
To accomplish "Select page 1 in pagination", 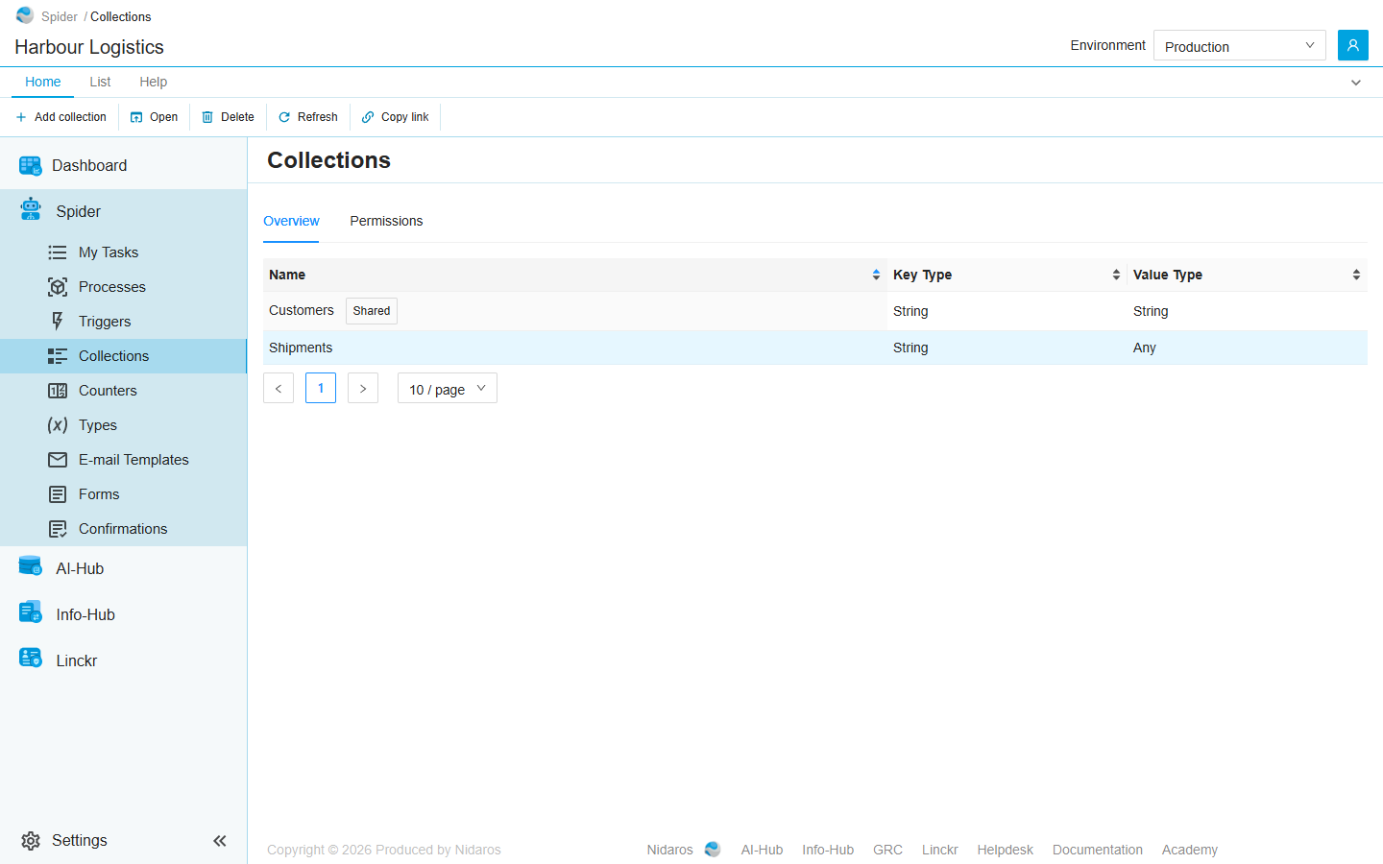I will pyautogui.click(x=321, y=388).
